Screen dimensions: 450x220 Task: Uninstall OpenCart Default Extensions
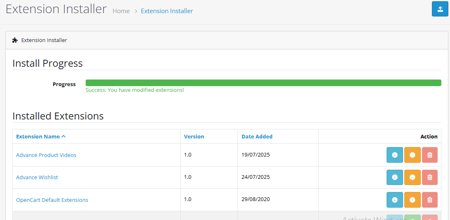(412, 200)
